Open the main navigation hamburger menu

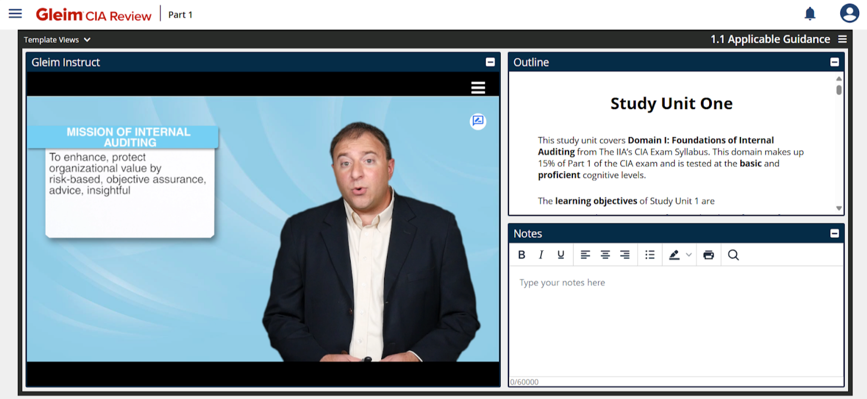[15, 13]
